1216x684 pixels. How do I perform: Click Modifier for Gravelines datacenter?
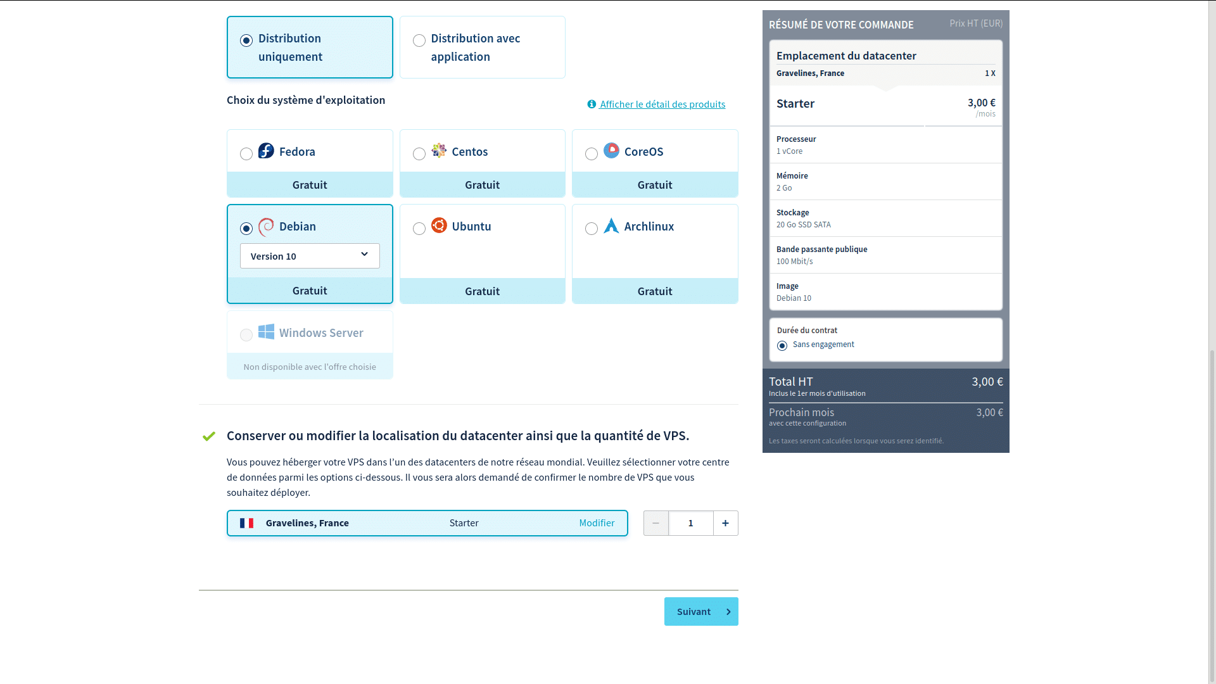(597, 523)
